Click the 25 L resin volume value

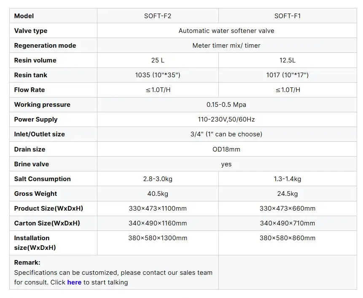point(158,60)
